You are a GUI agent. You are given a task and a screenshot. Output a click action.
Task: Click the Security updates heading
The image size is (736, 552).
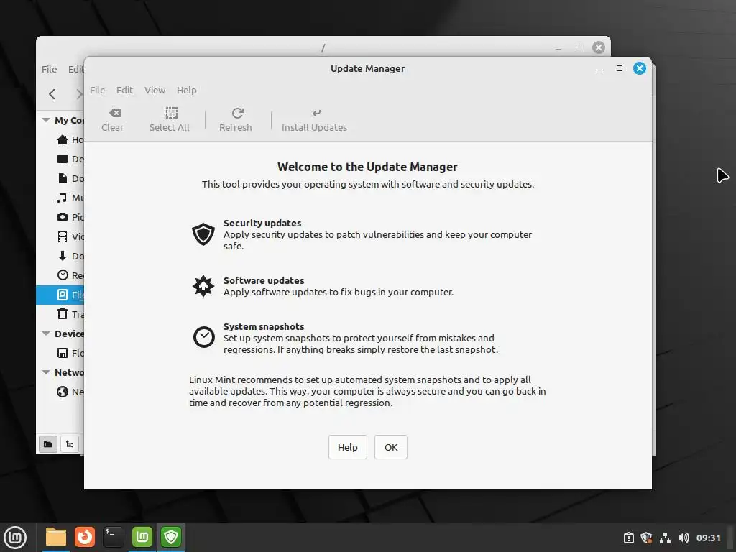pyautogui.click(x=262, y=223)
